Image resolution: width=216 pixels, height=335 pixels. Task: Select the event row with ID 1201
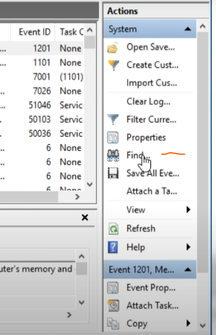(x=42, y=48)
